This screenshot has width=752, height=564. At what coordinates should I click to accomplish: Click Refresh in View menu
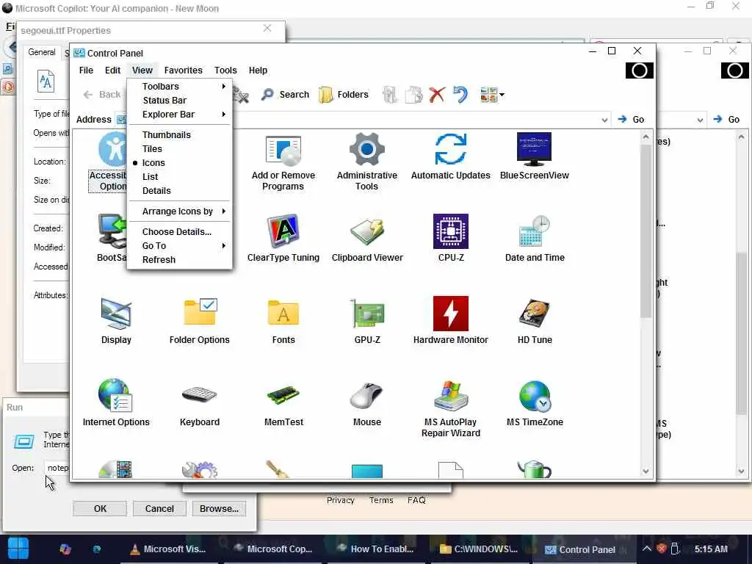pyautogui.click(x=179, y=259)
